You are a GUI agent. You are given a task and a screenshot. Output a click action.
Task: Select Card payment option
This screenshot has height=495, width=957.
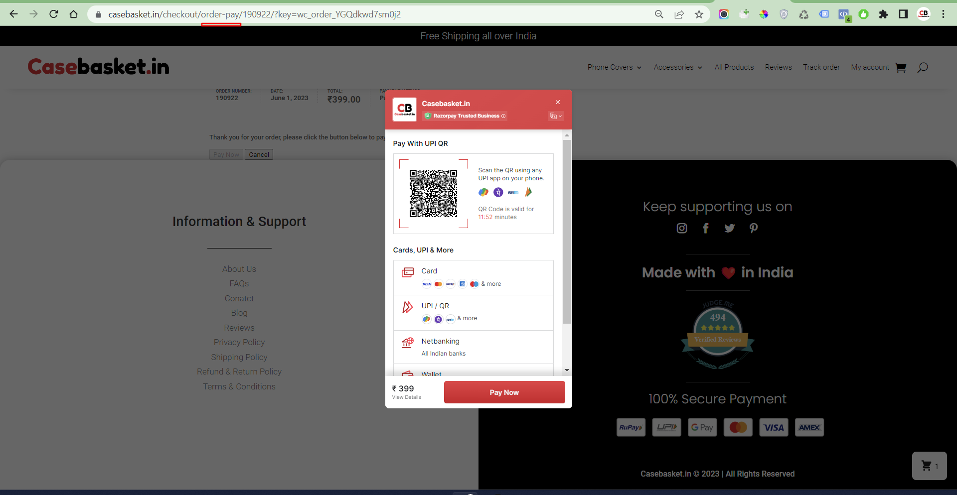[x=473, y=278]
